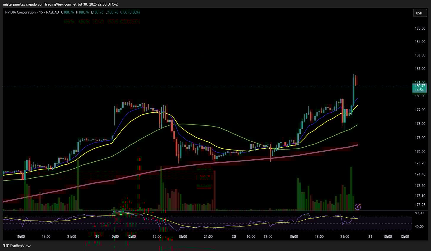Select the 172,90 price axis label
Screen dimensions: 431x251
click(420, 196)
